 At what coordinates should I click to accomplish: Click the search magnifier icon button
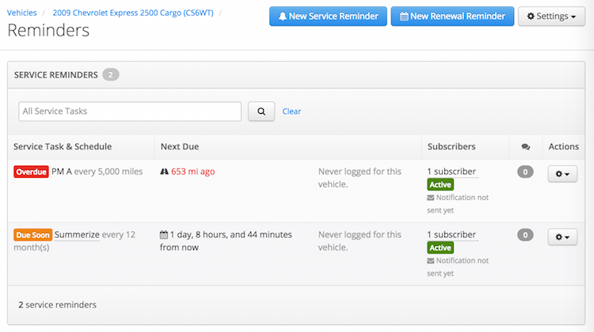pos(261,111)
